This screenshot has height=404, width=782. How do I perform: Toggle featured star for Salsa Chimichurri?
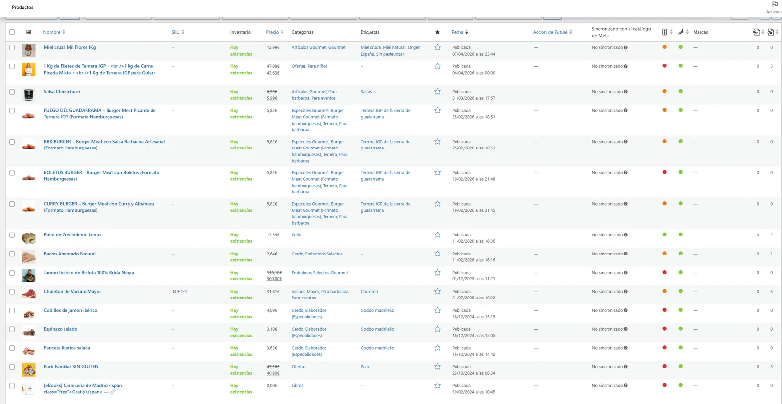[437, 92]
